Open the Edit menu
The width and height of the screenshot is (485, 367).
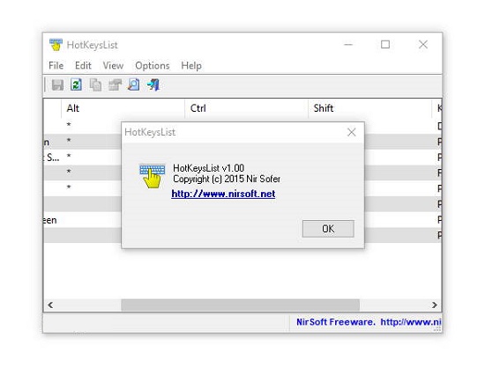(x=83, y=65)
